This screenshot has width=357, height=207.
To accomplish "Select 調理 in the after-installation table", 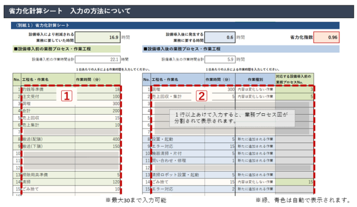I will point(178,90).
